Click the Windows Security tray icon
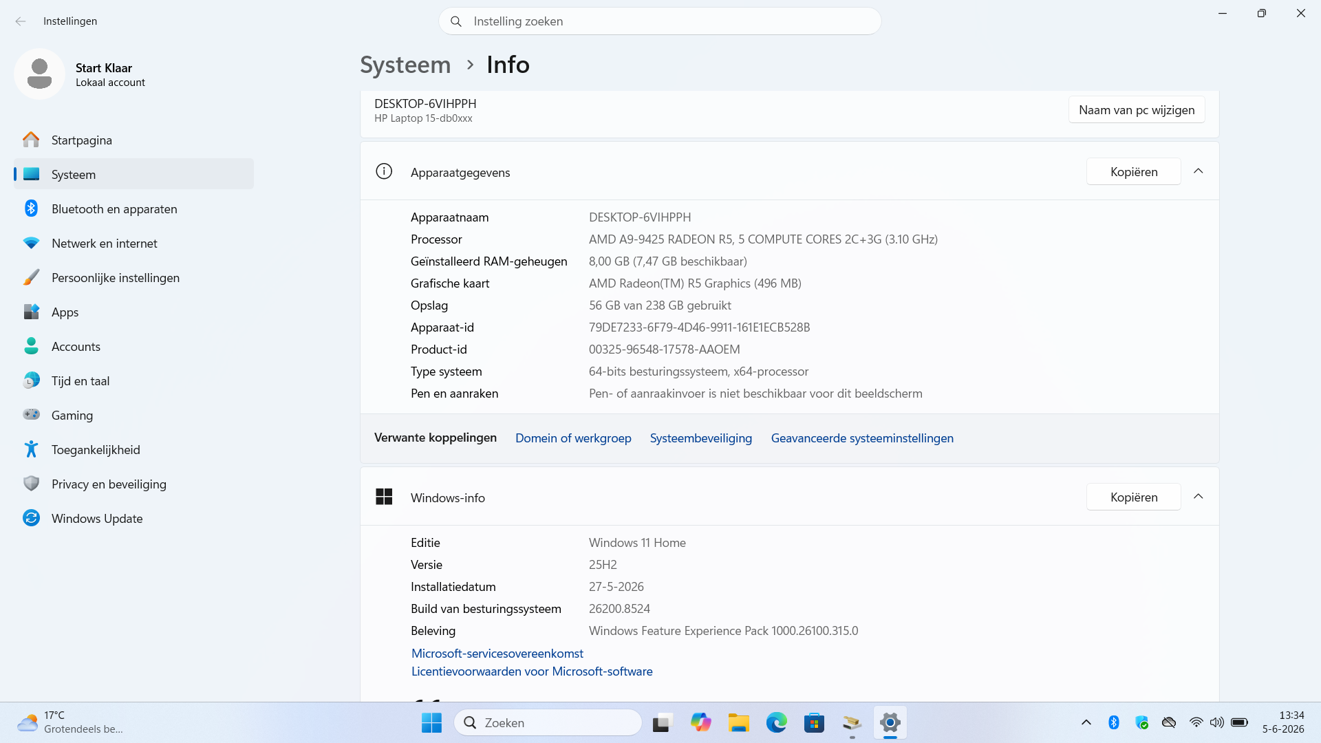 pyautogui.click(x=1142, y=722)
